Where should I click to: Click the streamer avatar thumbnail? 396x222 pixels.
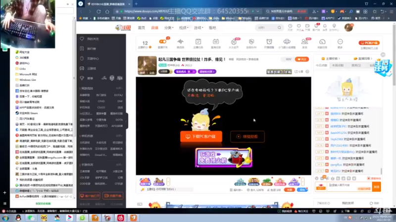point(147,65)
